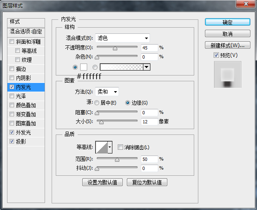The image size is (257, 210).
Task: Click the contour curve thumbnail
Action: pos(102,147)
